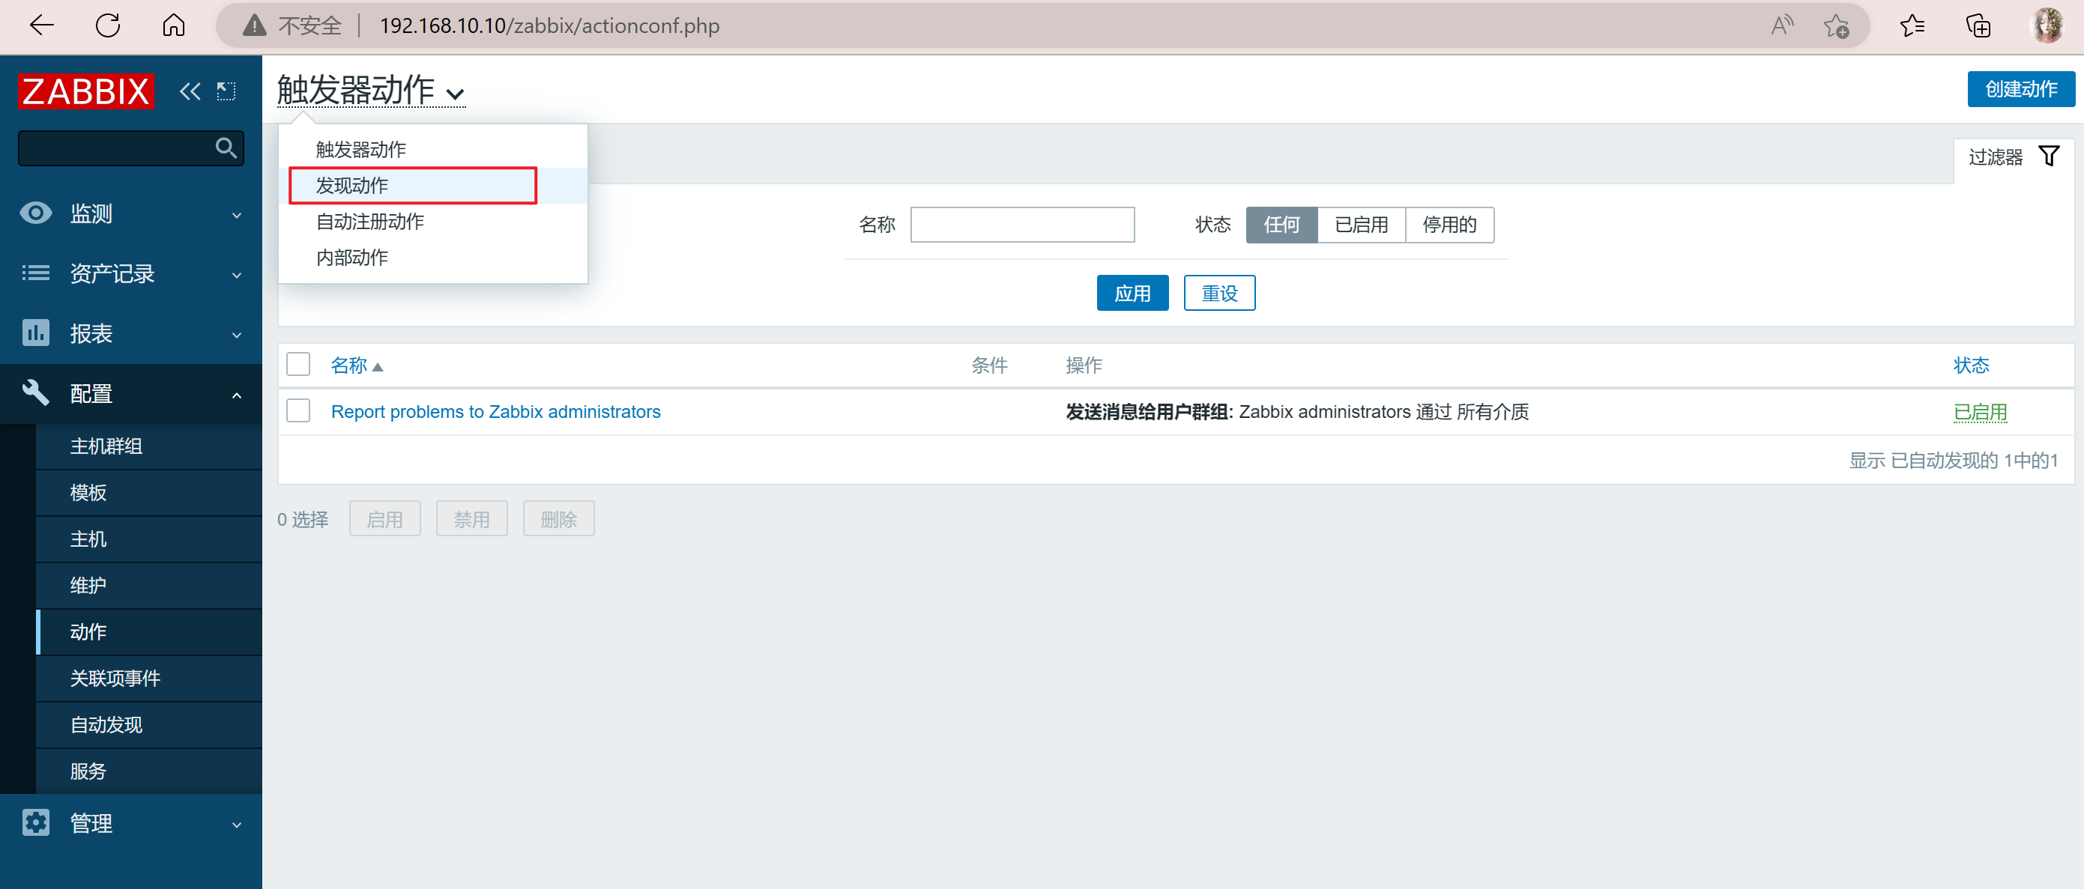Choose 内部动作 in dropdown list
The width and height of the screenshot is (2084, 889).
433,258
